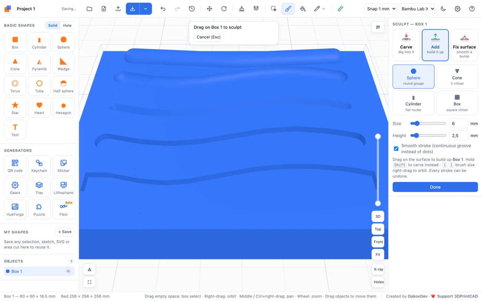482x301 pixels.
Task: Hide Box 1 with its eye icon
Action: pyautogui.click(x=68, y=271)
